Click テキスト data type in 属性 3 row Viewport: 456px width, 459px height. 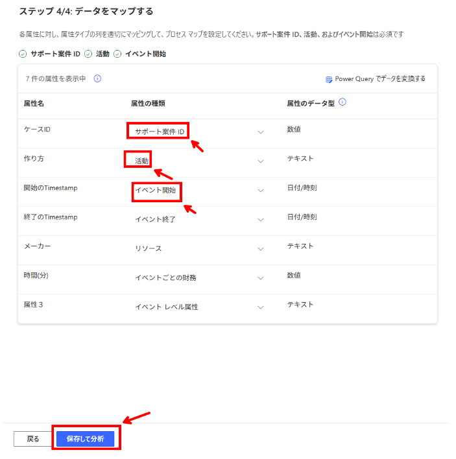click(300, 305)
